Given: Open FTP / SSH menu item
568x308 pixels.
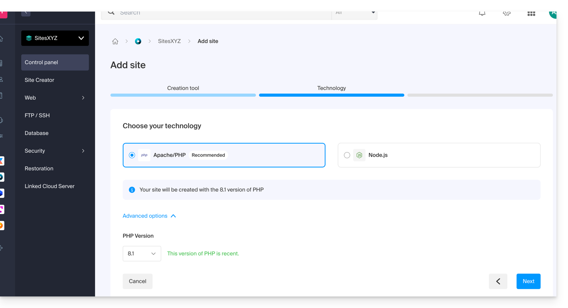Looking at the screenshot, I should click(37, 115).
